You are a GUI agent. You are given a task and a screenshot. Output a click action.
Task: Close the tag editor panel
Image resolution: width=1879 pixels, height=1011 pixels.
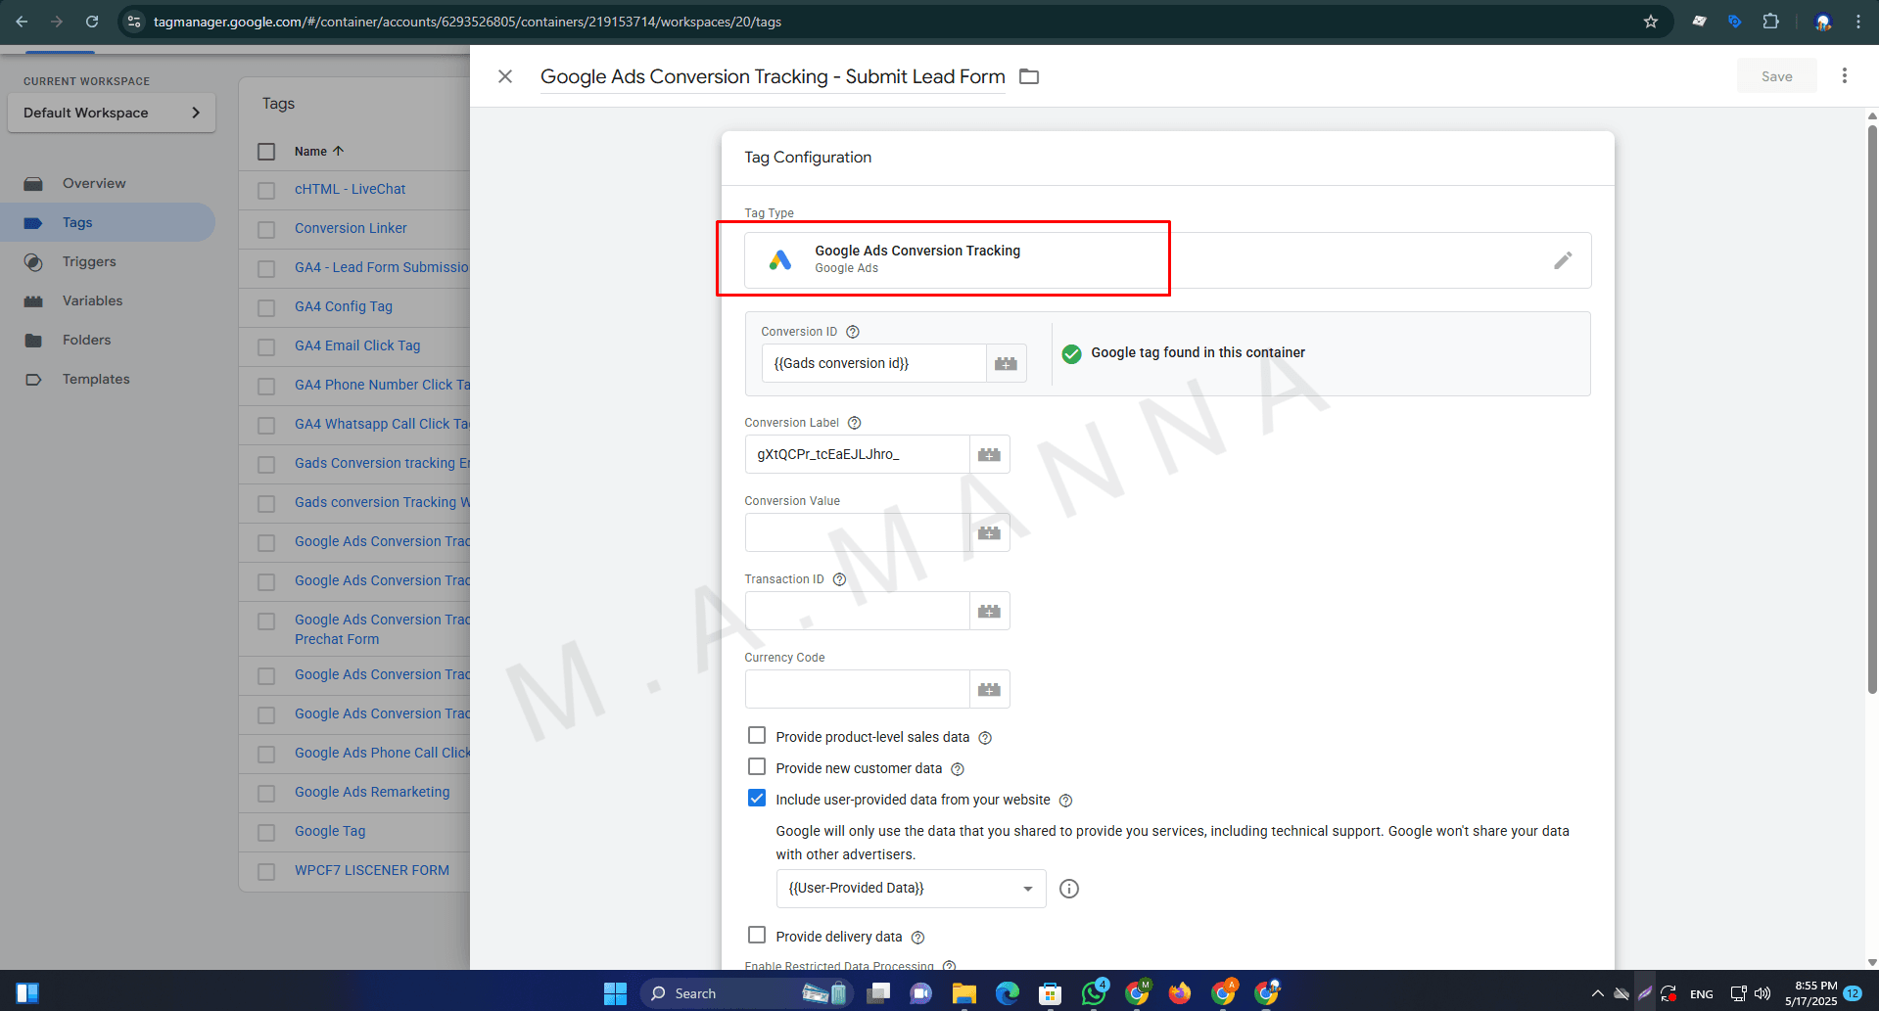505,76
